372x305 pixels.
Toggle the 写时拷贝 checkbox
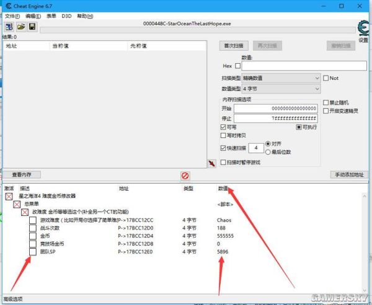pyautogui.click(x=223, y=135)
